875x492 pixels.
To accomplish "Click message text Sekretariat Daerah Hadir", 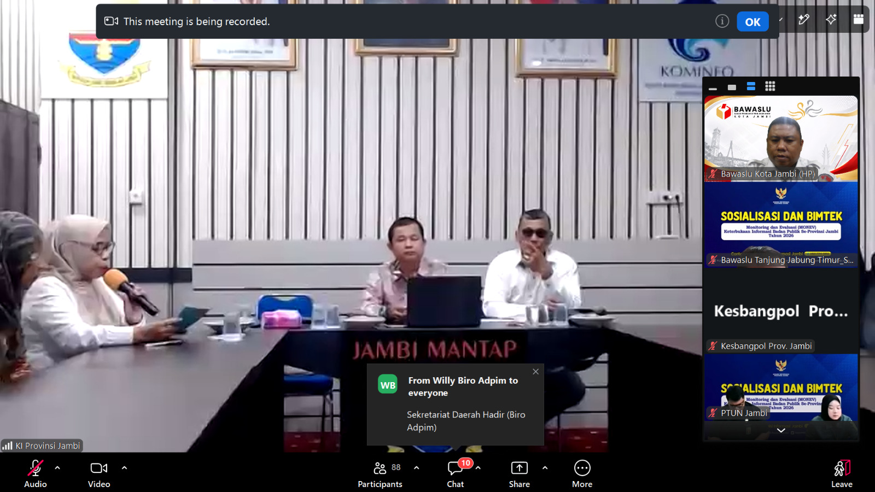I will tap(466, 421).
